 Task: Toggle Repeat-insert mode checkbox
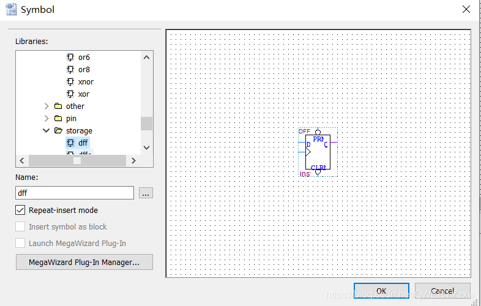(x=20, y=211)
